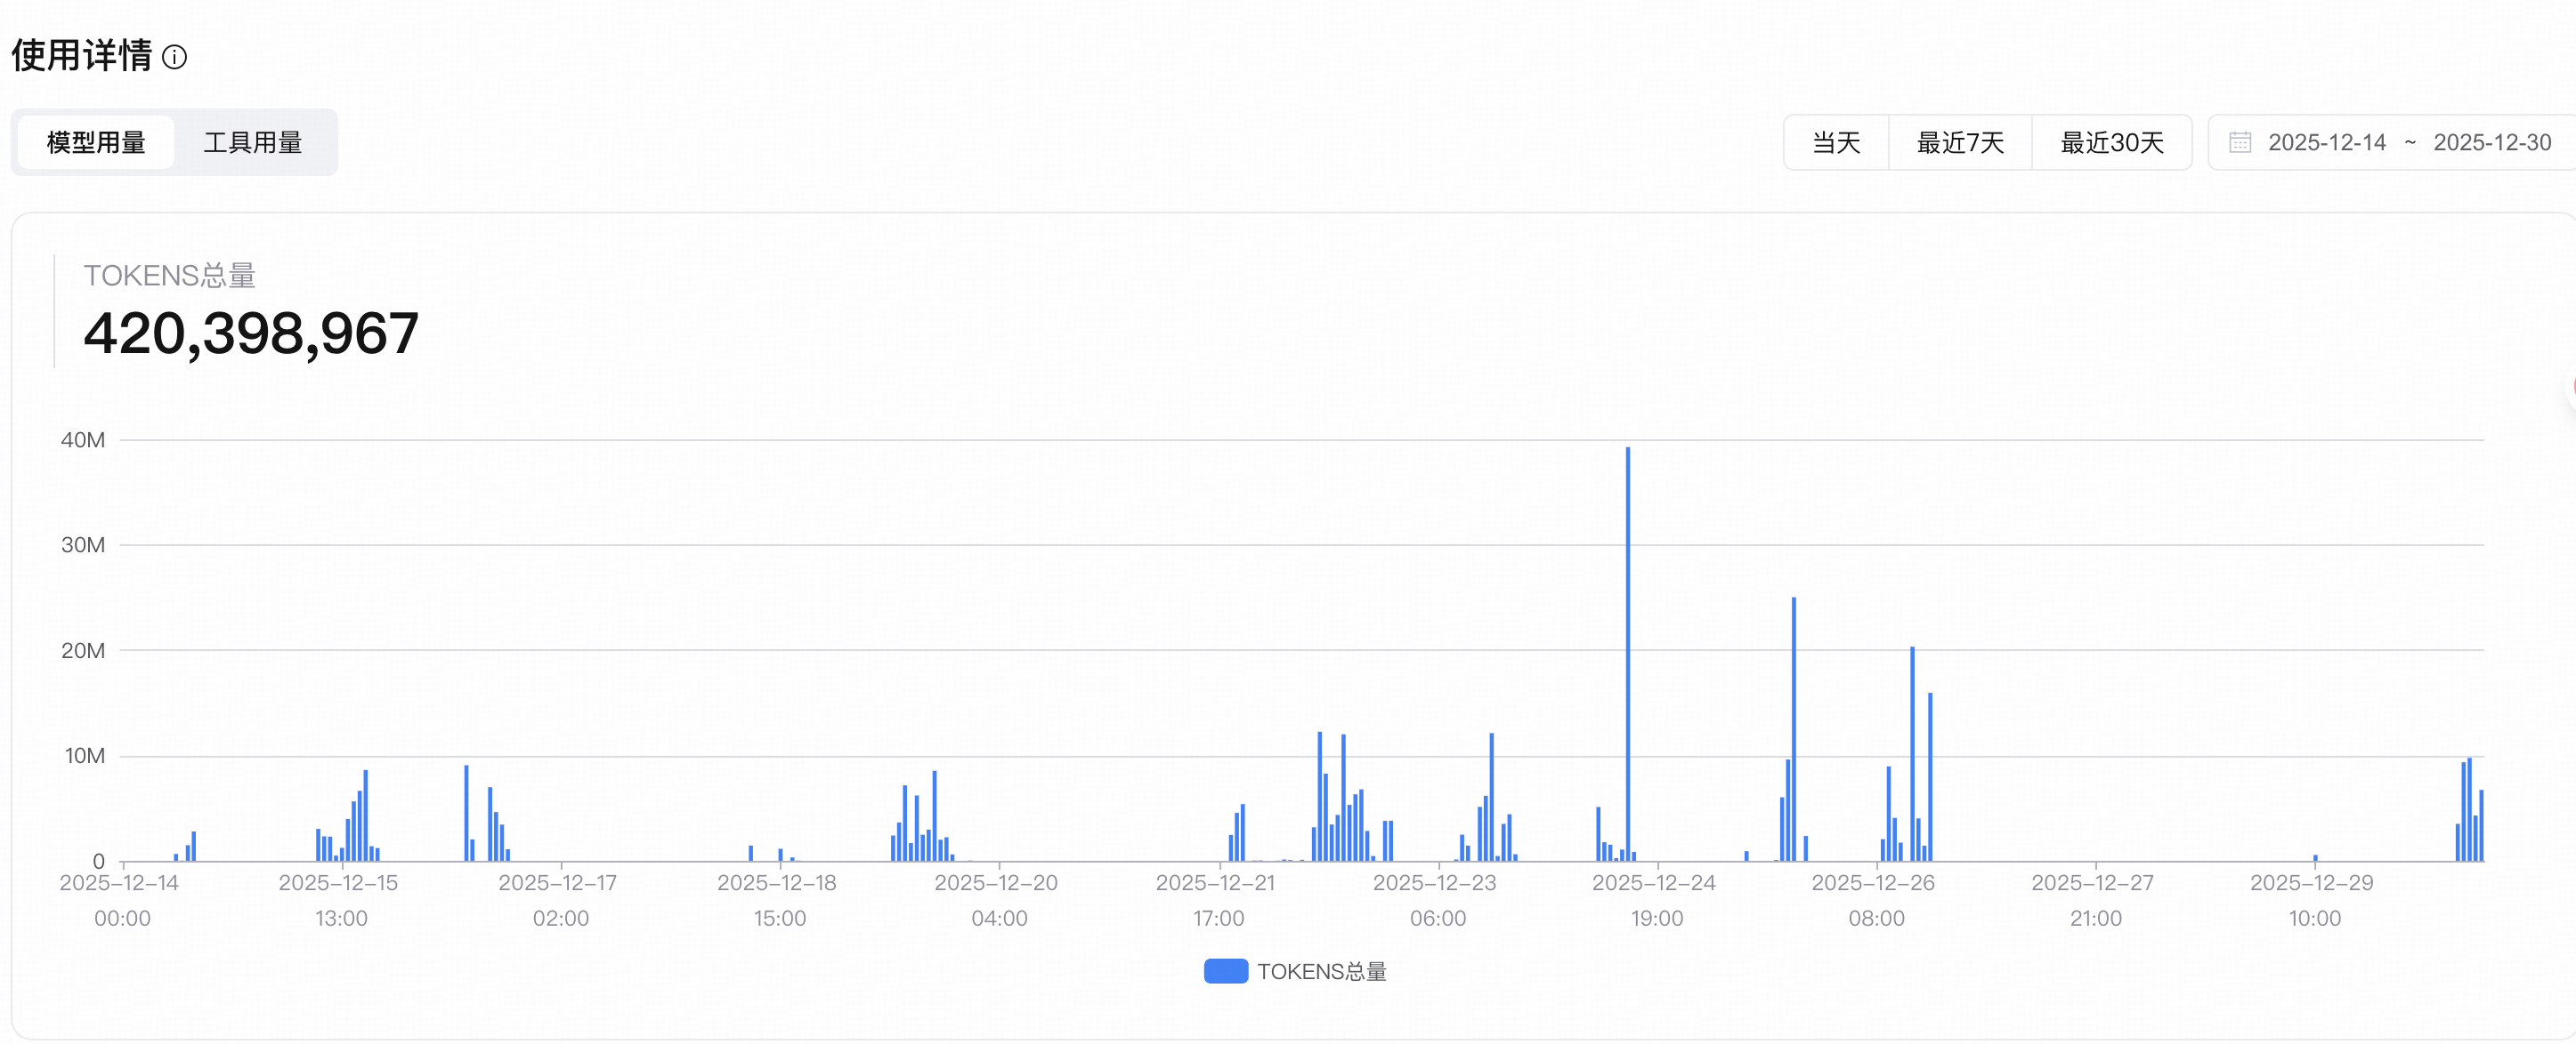Select the 最近7天 time range
This screenshot has width=2576, height=1044.
pyautogui.click(x=1959, y=142)
